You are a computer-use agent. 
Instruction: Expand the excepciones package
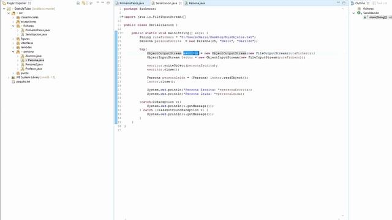[x=13, y=22]
